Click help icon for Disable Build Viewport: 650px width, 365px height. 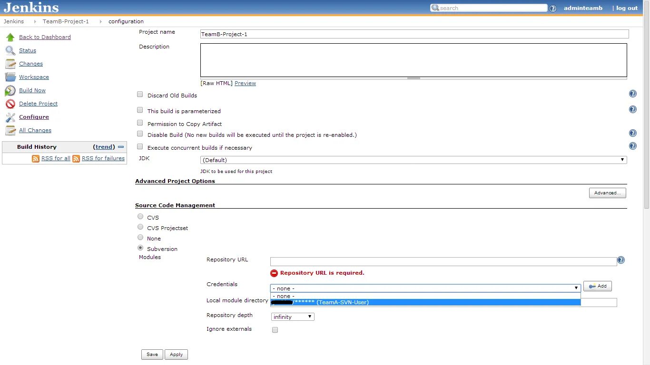(633, 133)
